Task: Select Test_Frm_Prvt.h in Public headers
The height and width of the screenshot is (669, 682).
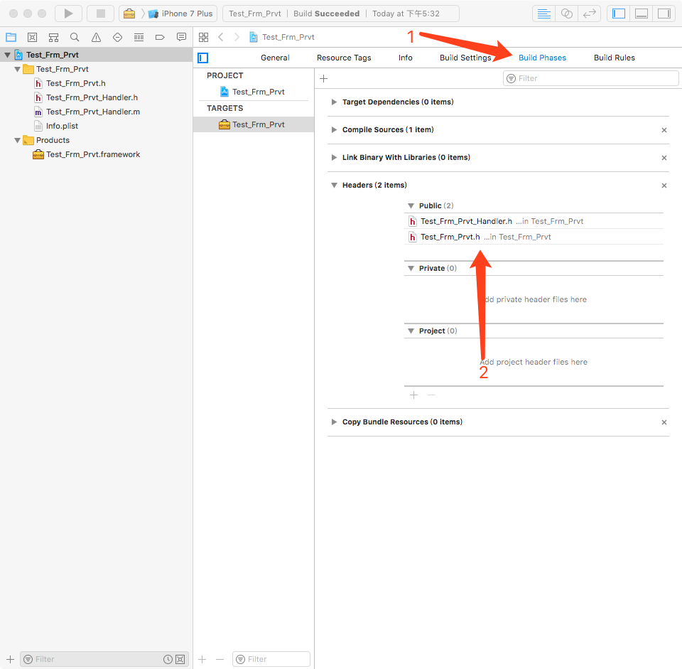Action: (534, 237)
